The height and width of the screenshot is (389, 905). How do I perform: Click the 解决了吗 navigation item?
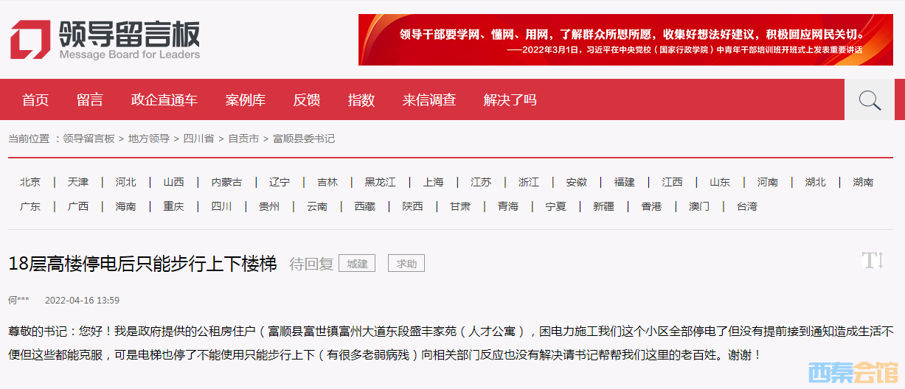pos(510,100)
